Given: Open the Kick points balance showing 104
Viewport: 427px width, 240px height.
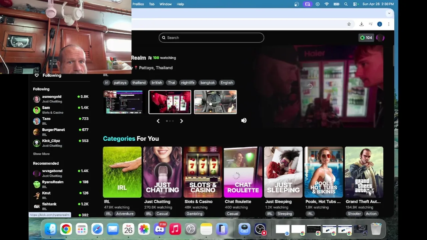Looking at the screenshot, I should [x=366, y=38].
